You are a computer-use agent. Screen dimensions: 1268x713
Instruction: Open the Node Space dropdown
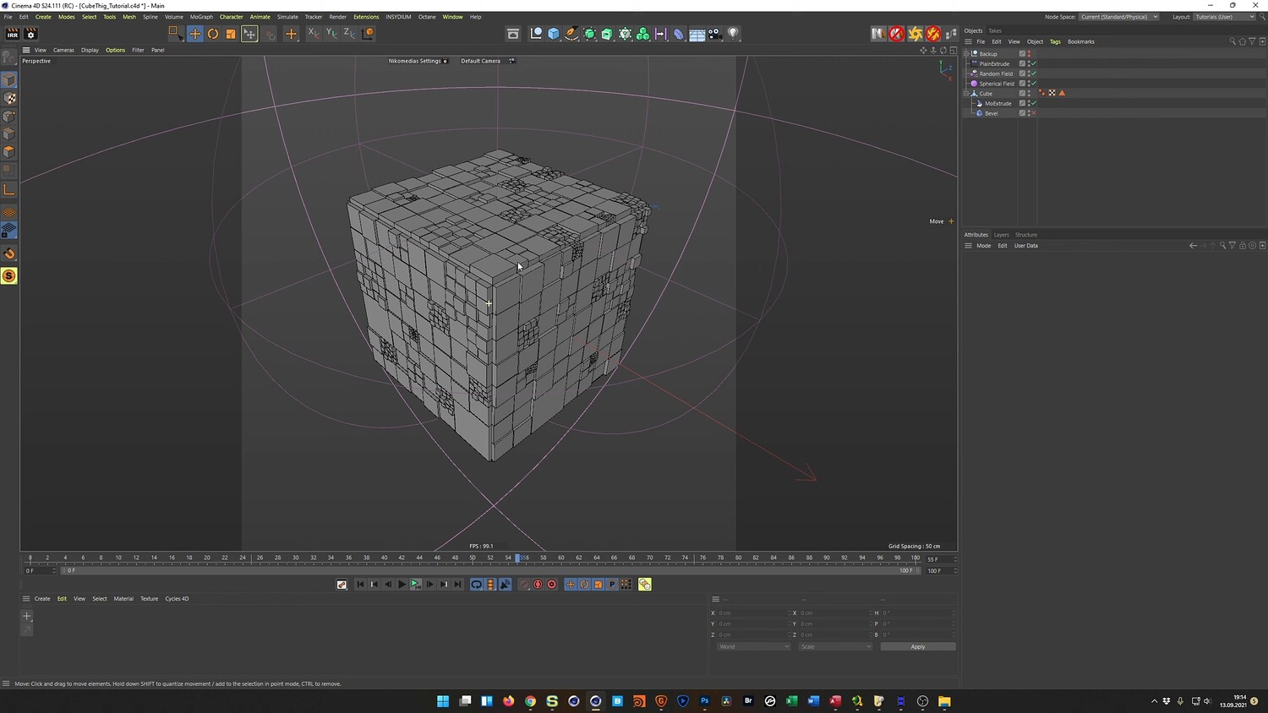[x=1119, y=17]
